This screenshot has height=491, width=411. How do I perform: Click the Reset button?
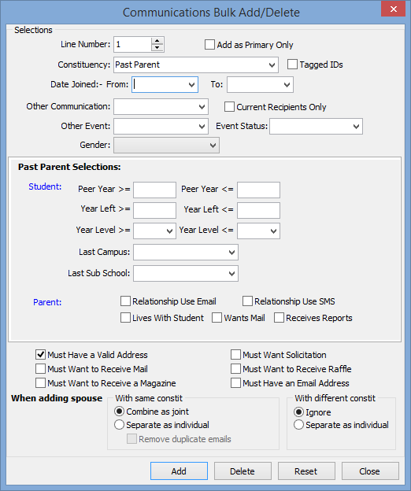click(306, 471)
